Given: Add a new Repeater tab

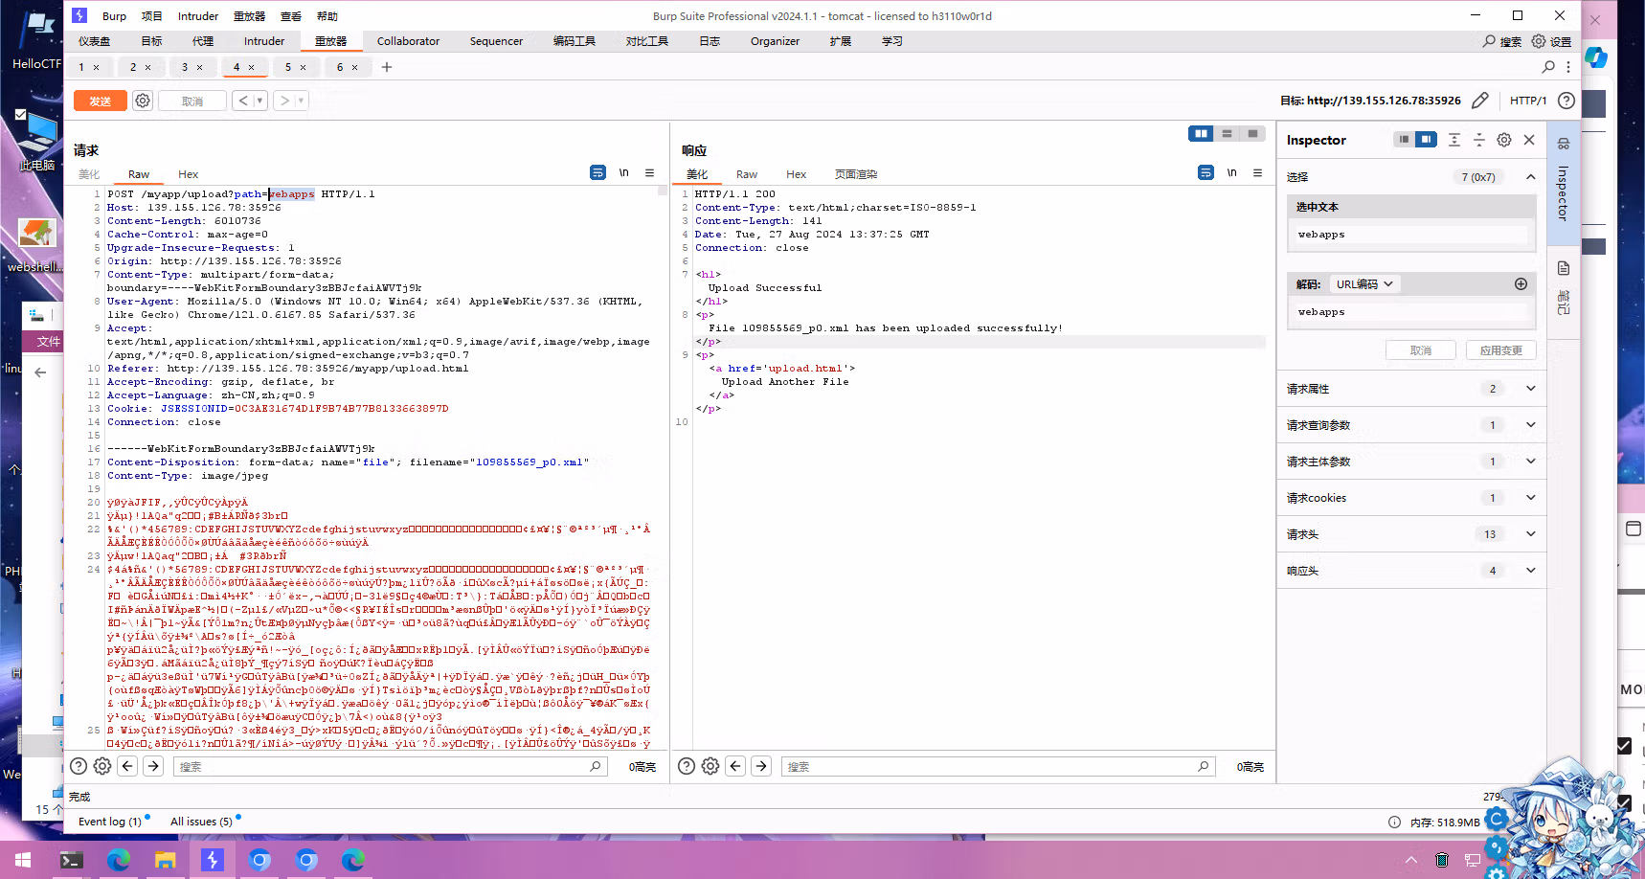Looking at the screenshot, I should (387, 67).
